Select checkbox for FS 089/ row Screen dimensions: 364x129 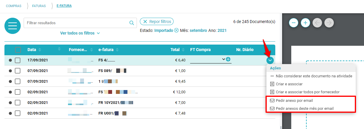(x=18, y=71)
